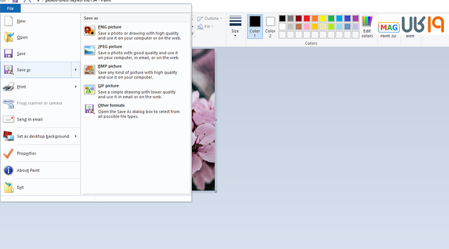
Task: Pick the dark red color swatch
Action: click(299, 19)
